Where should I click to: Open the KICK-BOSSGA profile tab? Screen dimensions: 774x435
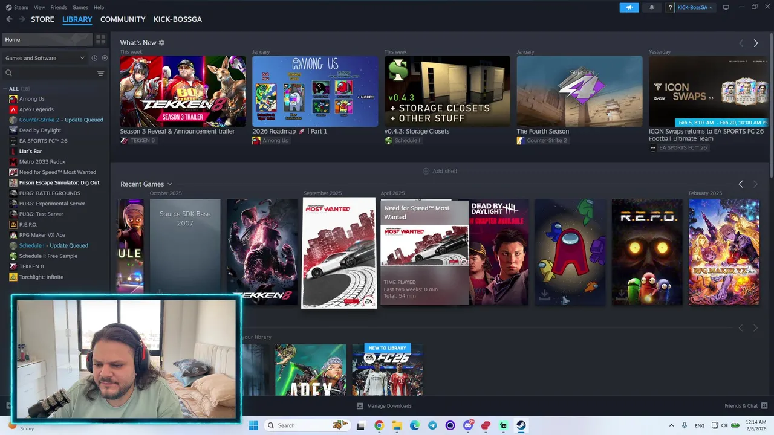point(178,19)
